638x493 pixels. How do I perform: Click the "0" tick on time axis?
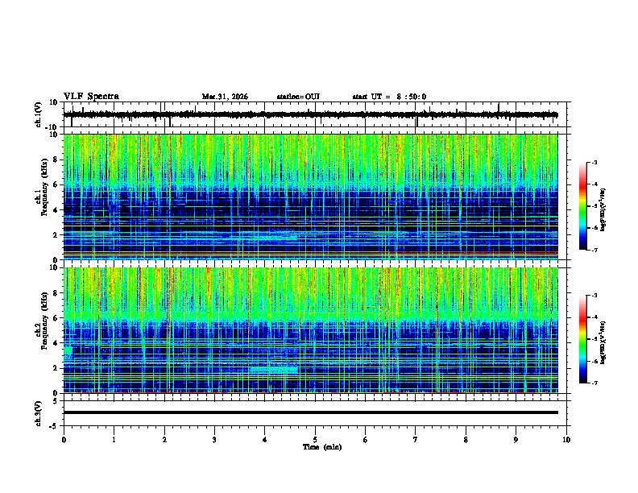[x=64, y=440]
